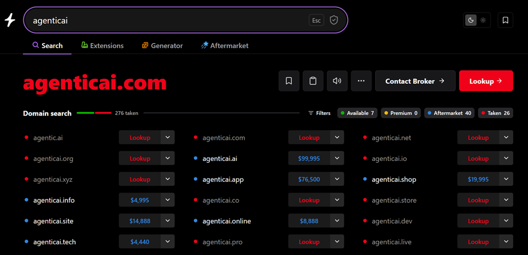
Task: Click the lightning bolt logo icon
Action: coord(10,20)
